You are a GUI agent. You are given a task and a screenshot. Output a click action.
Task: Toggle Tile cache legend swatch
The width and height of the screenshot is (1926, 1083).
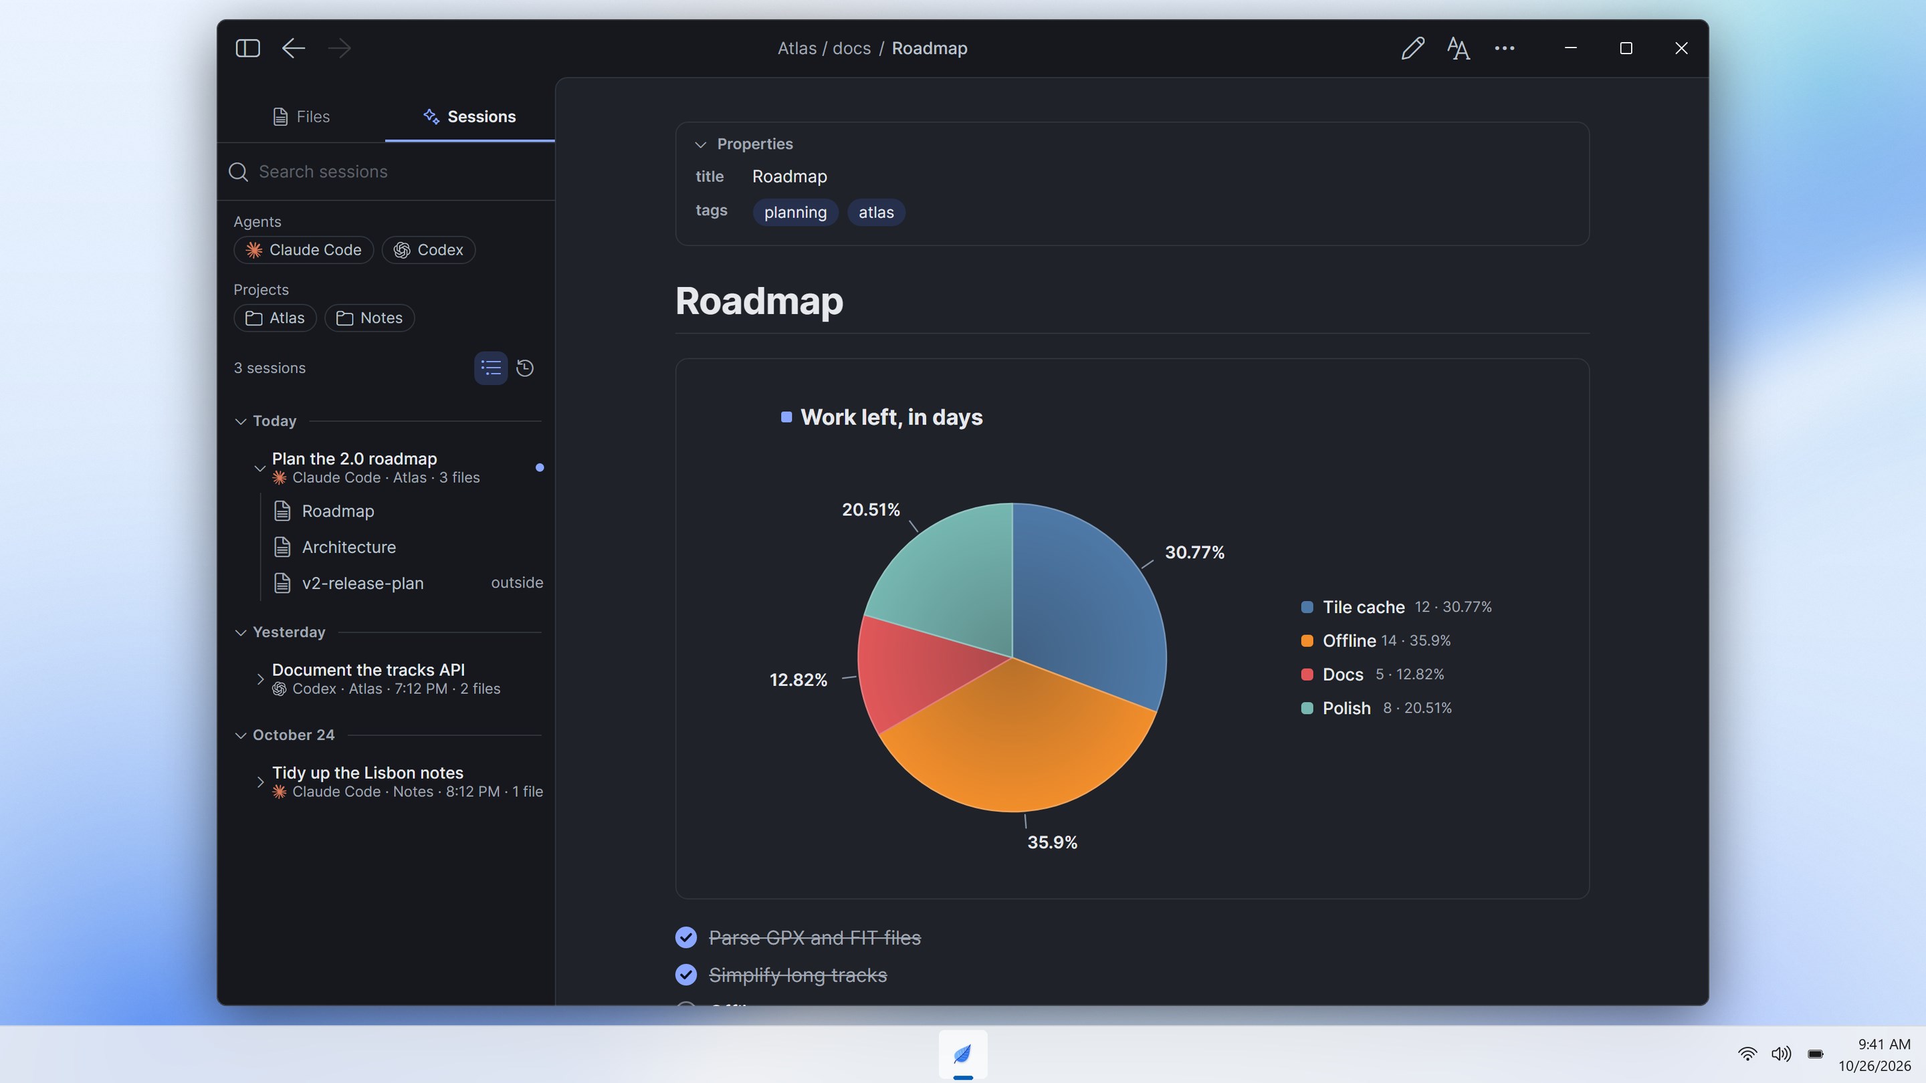tap(1307, 607)
